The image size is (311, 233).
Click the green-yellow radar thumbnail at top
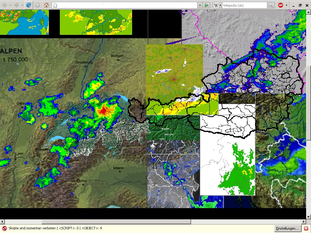[96, 22]
